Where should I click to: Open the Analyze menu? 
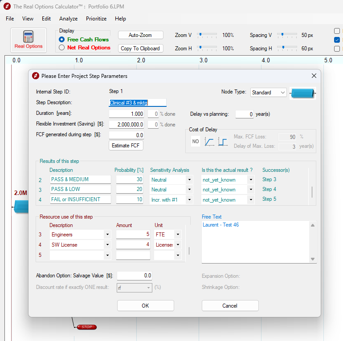tap(69, 19)
